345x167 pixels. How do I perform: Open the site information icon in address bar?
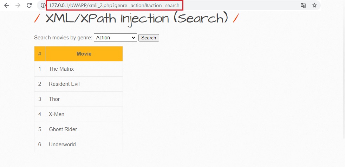(x=43, y=5)
